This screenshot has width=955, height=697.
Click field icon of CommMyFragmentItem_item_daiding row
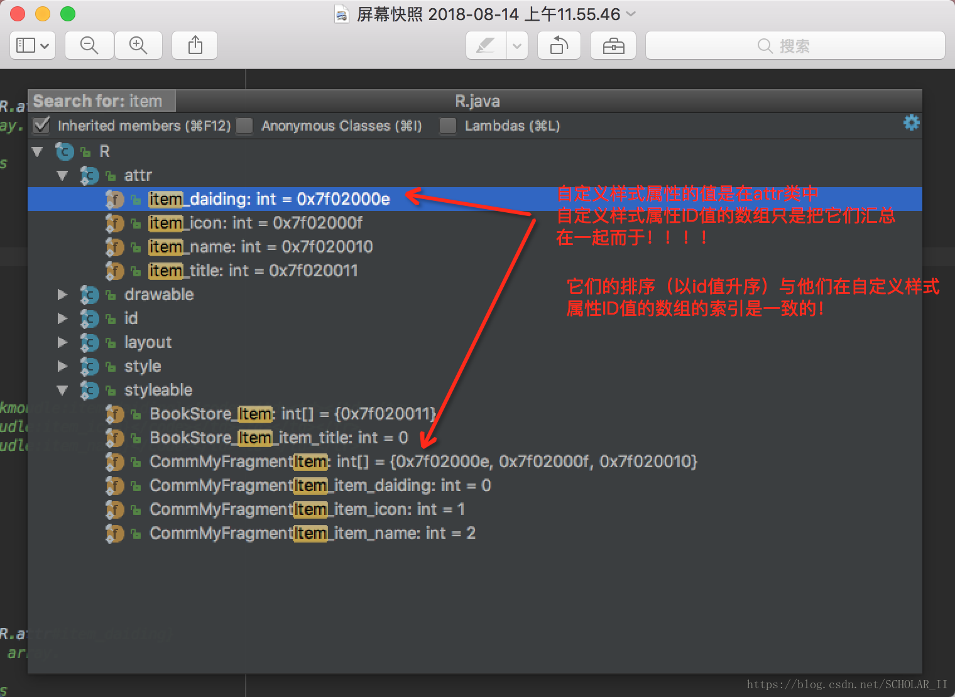click(114, 485)
